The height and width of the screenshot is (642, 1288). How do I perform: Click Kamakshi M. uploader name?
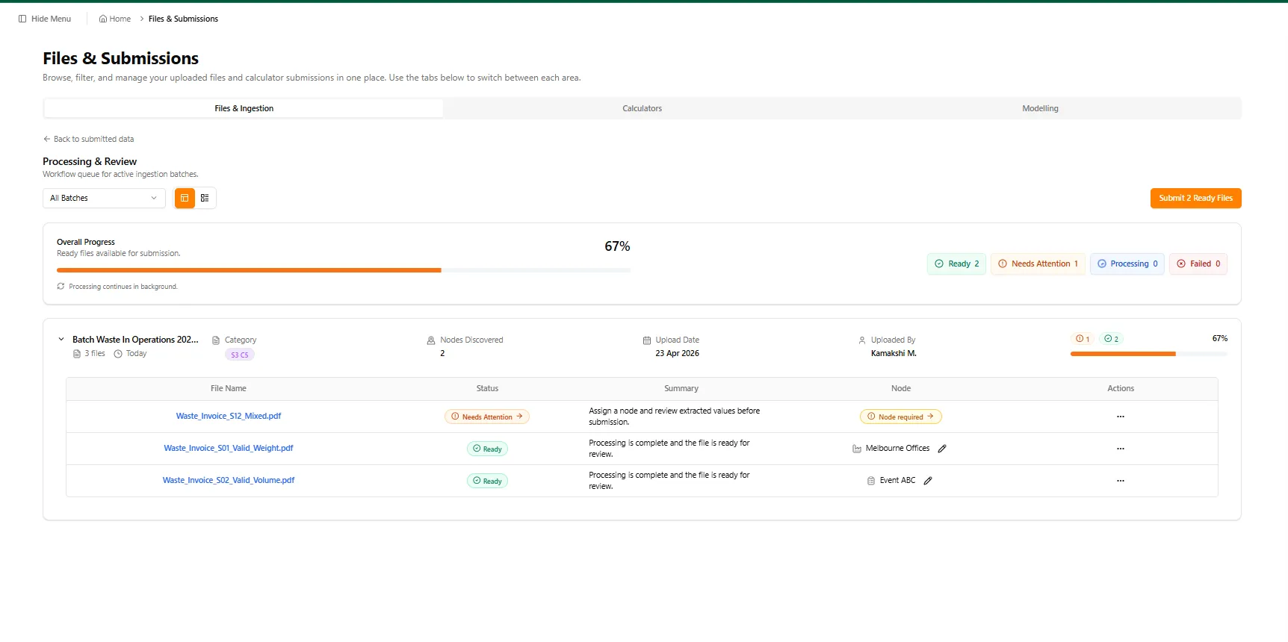(x=894, y=353)
